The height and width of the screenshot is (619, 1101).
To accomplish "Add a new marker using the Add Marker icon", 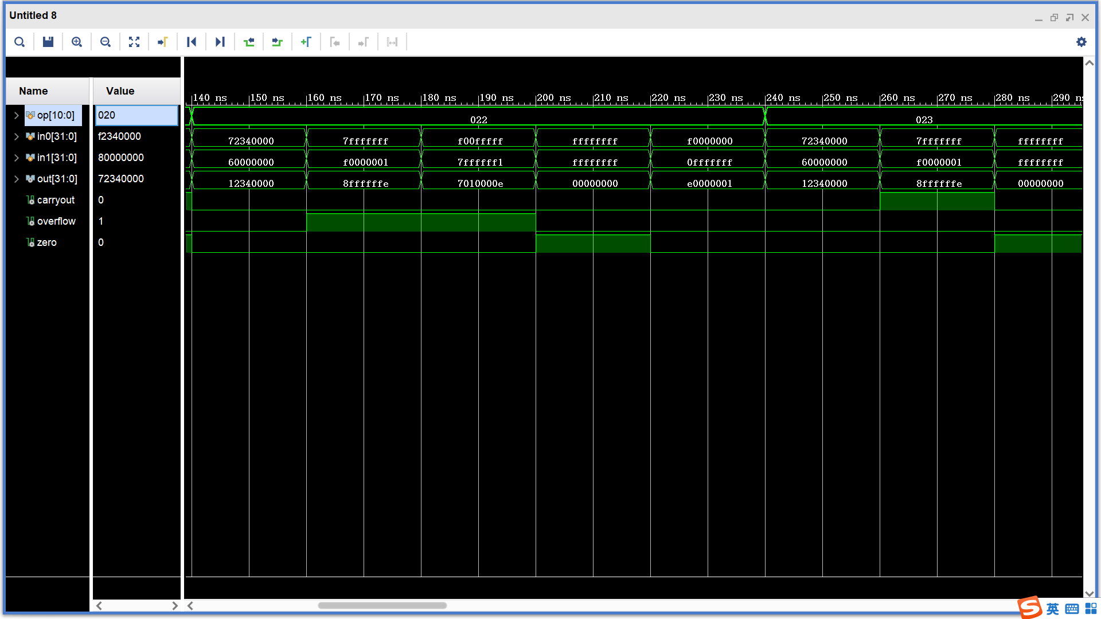I will (306, 41).
